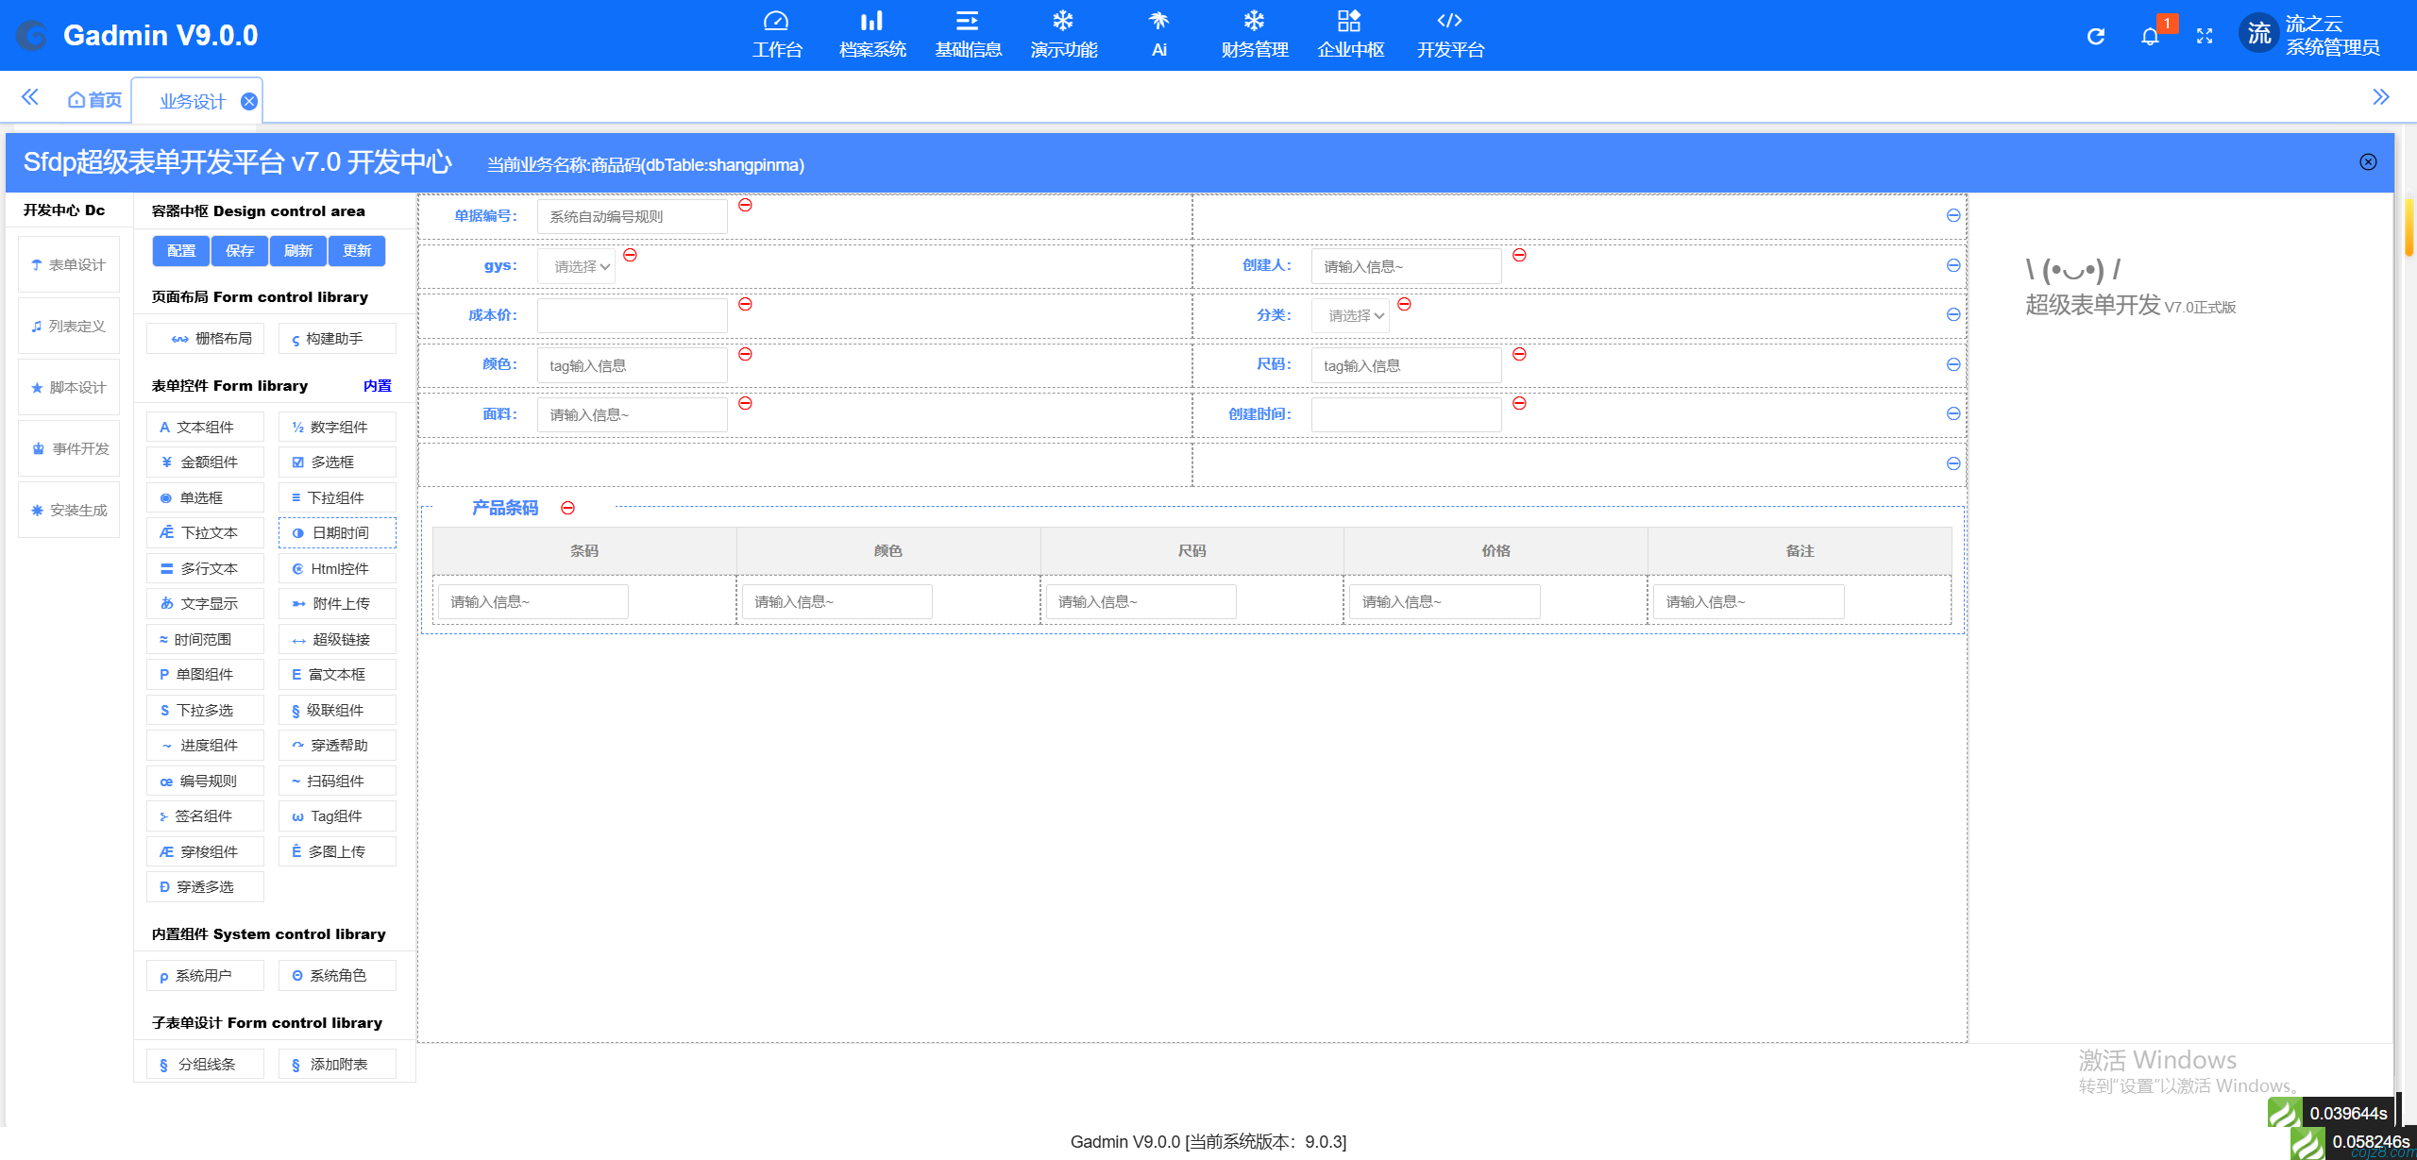Collapse tabs with the left double-arrow icon

click(30, 97)
